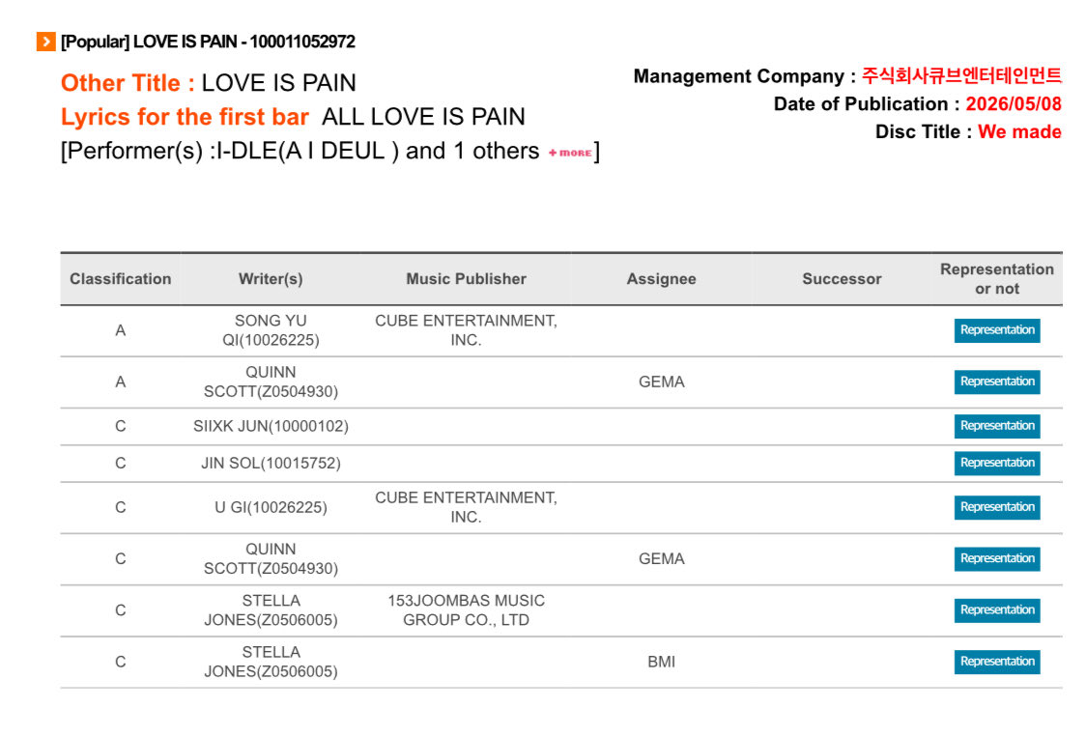Click writer cell SIIXK JUN(10000102)
The height and width of the screenshot is (736, 1087).
pyautogui.click(x=271, y=426)
